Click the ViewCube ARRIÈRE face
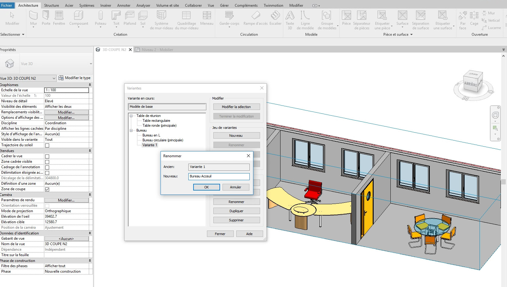The width and height of the screenshot is (507, 287). [x=470, y=84]
